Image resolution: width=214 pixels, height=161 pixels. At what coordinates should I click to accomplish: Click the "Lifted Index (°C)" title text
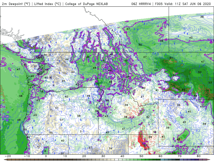click(x=48, y=4)
